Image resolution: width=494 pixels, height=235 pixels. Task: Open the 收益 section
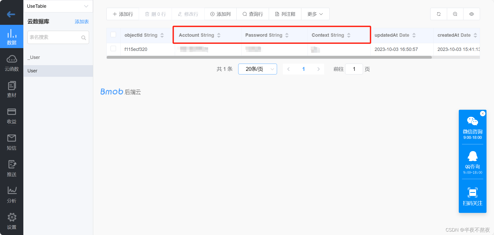pos(12,116)
